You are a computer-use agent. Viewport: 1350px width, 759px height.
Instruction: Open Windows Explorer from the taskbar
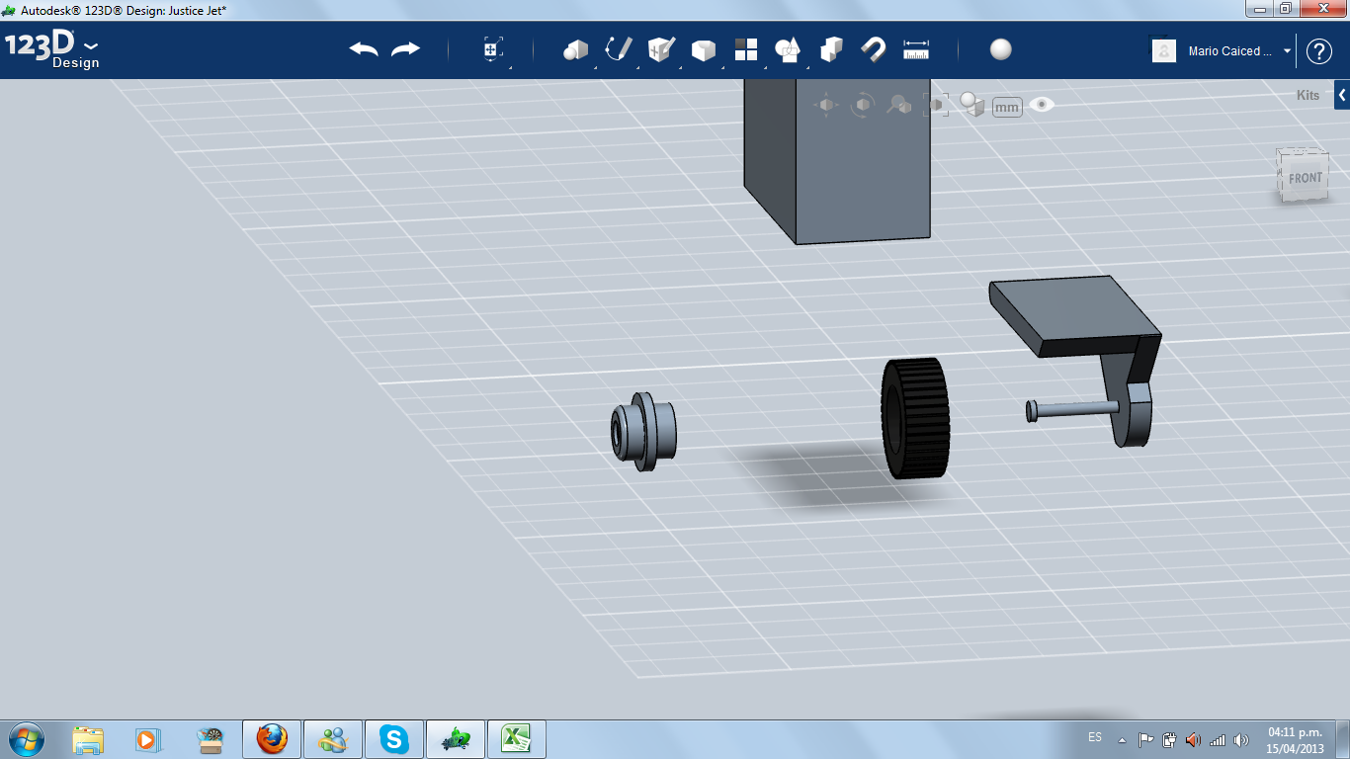pos(88,739)
